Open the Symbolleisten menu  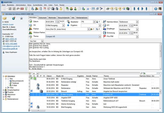(x=38, y=5)
